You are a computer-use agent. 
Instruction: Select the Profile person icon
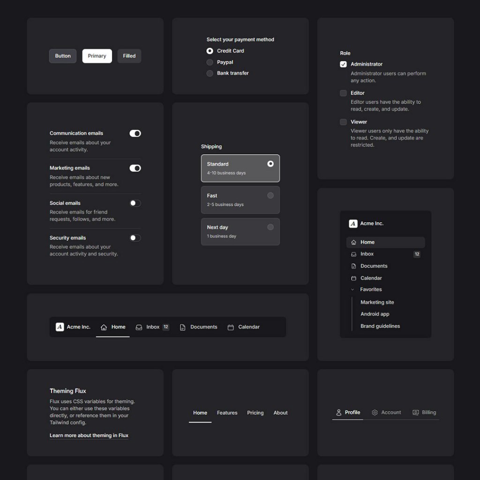coord(338,412)
